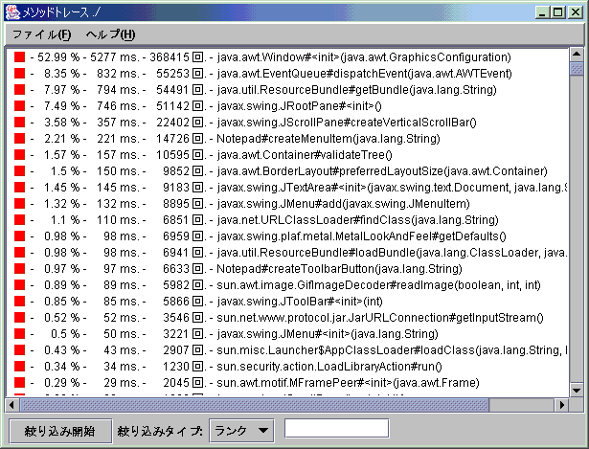Click red square icon for JTextArea#<init> row
589x449 pixels.
(19, 188)
